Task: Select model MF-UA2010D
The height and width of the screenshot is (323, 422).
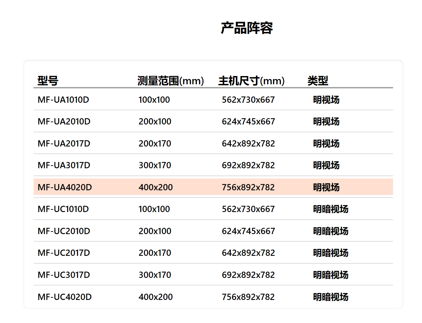Action: pyautogui.click(x=64, y=121)
